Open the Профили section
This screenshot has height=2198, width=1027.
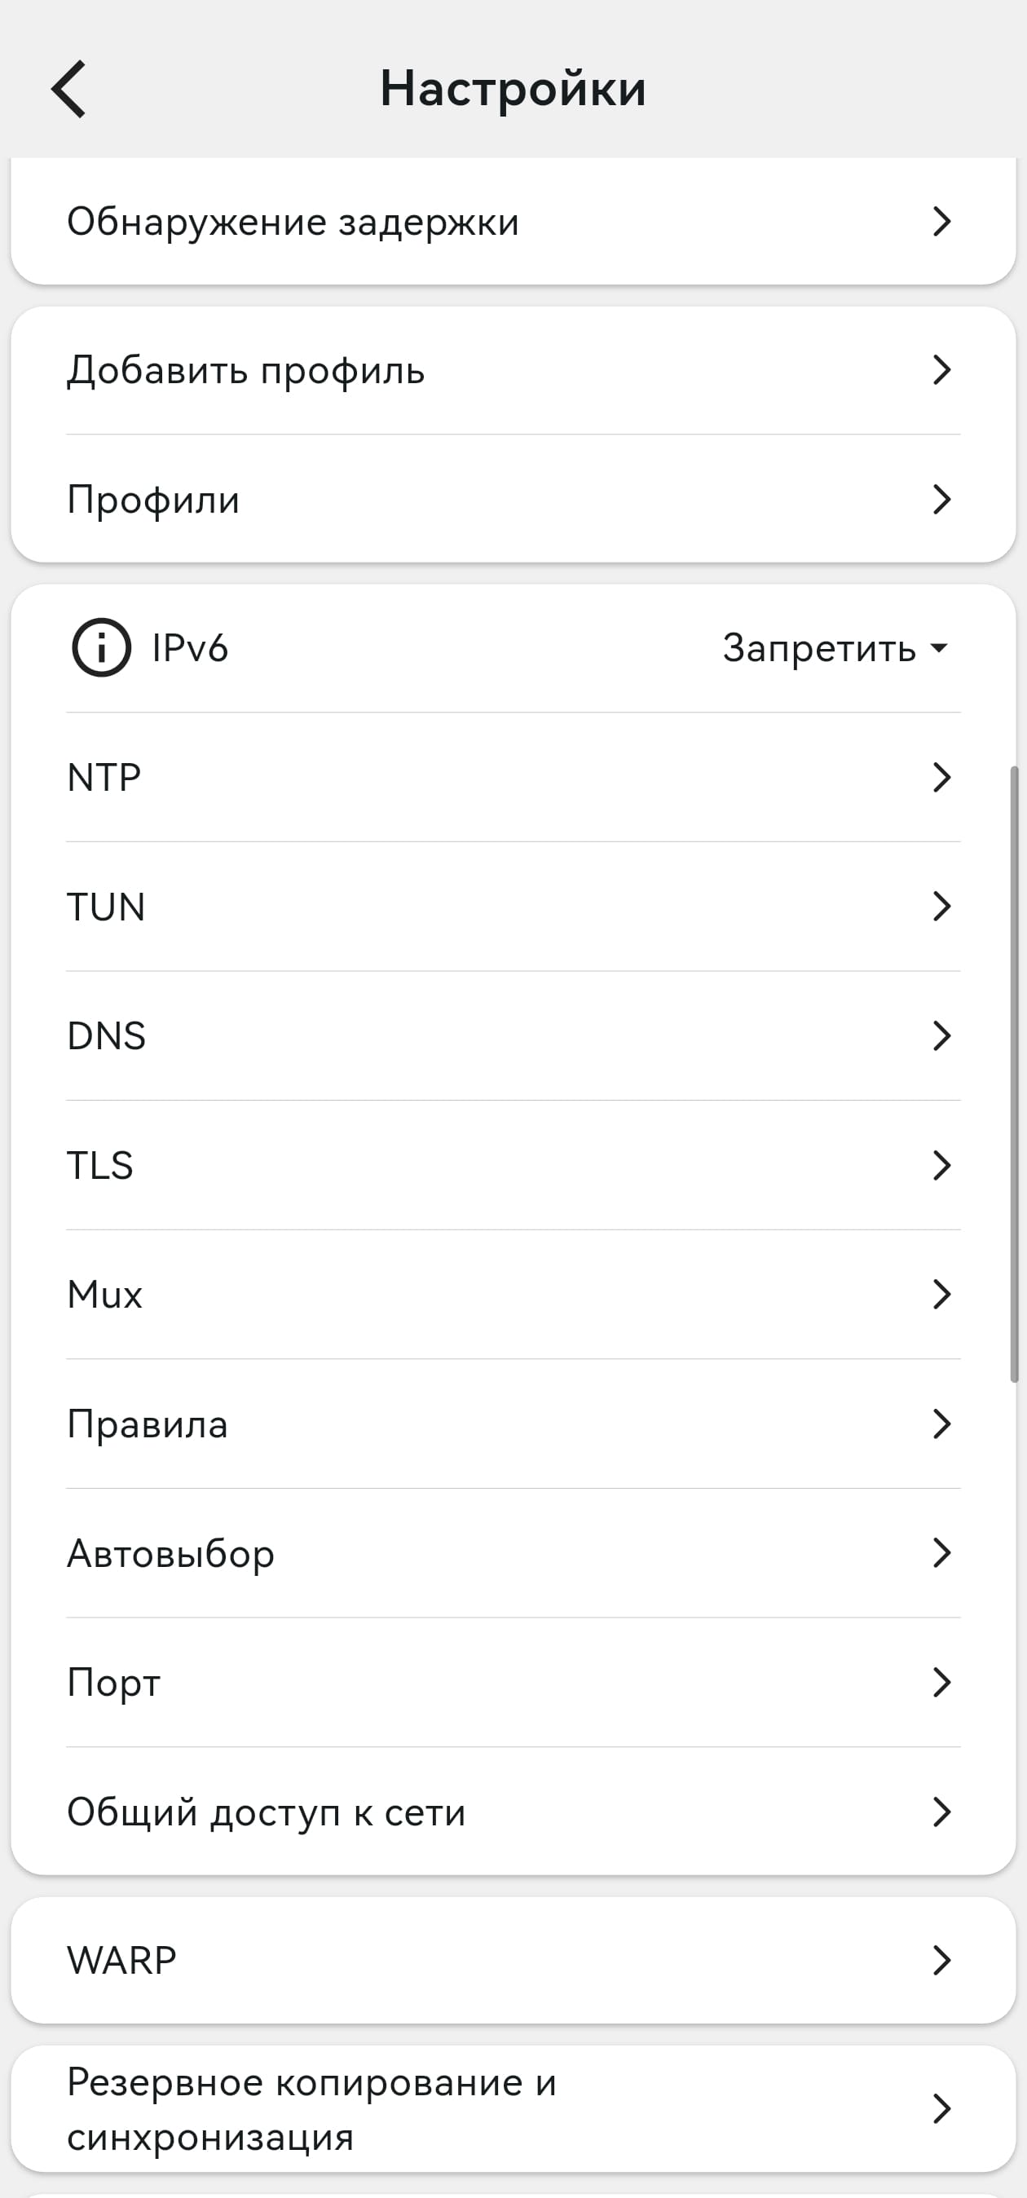(512, 500)
